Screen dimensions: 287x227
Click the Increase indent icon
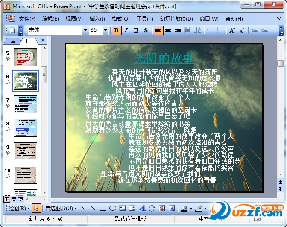coord(264,30)
